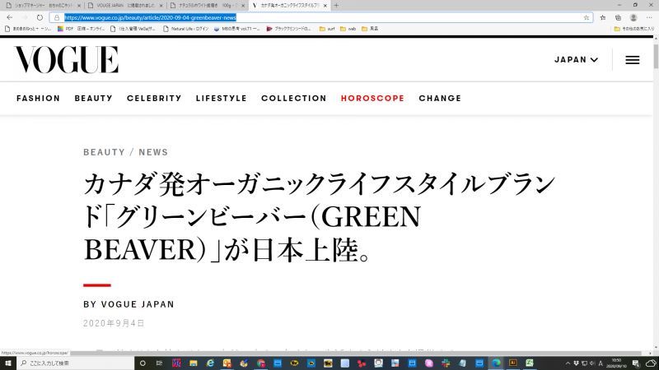
Task: Open the BEAUTY nav menu item
Action: pyautogui.click(x=94, y=98)
